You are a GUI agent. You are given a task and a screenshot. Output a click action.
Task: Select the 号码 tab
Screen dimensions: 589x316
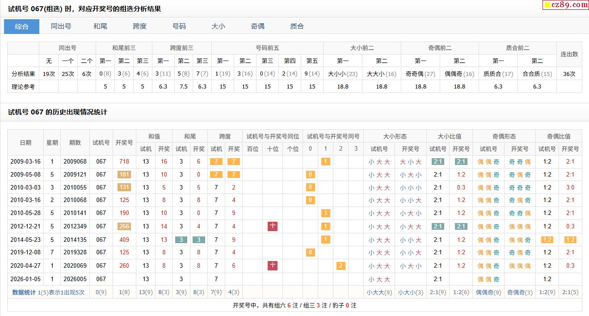[179, 26]
